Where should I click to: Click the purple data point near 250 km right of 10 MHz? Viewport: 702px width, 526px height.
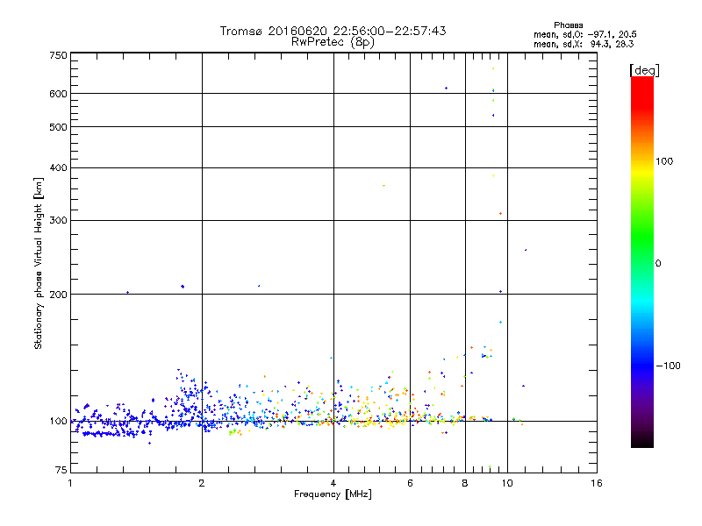pos(526,250)
